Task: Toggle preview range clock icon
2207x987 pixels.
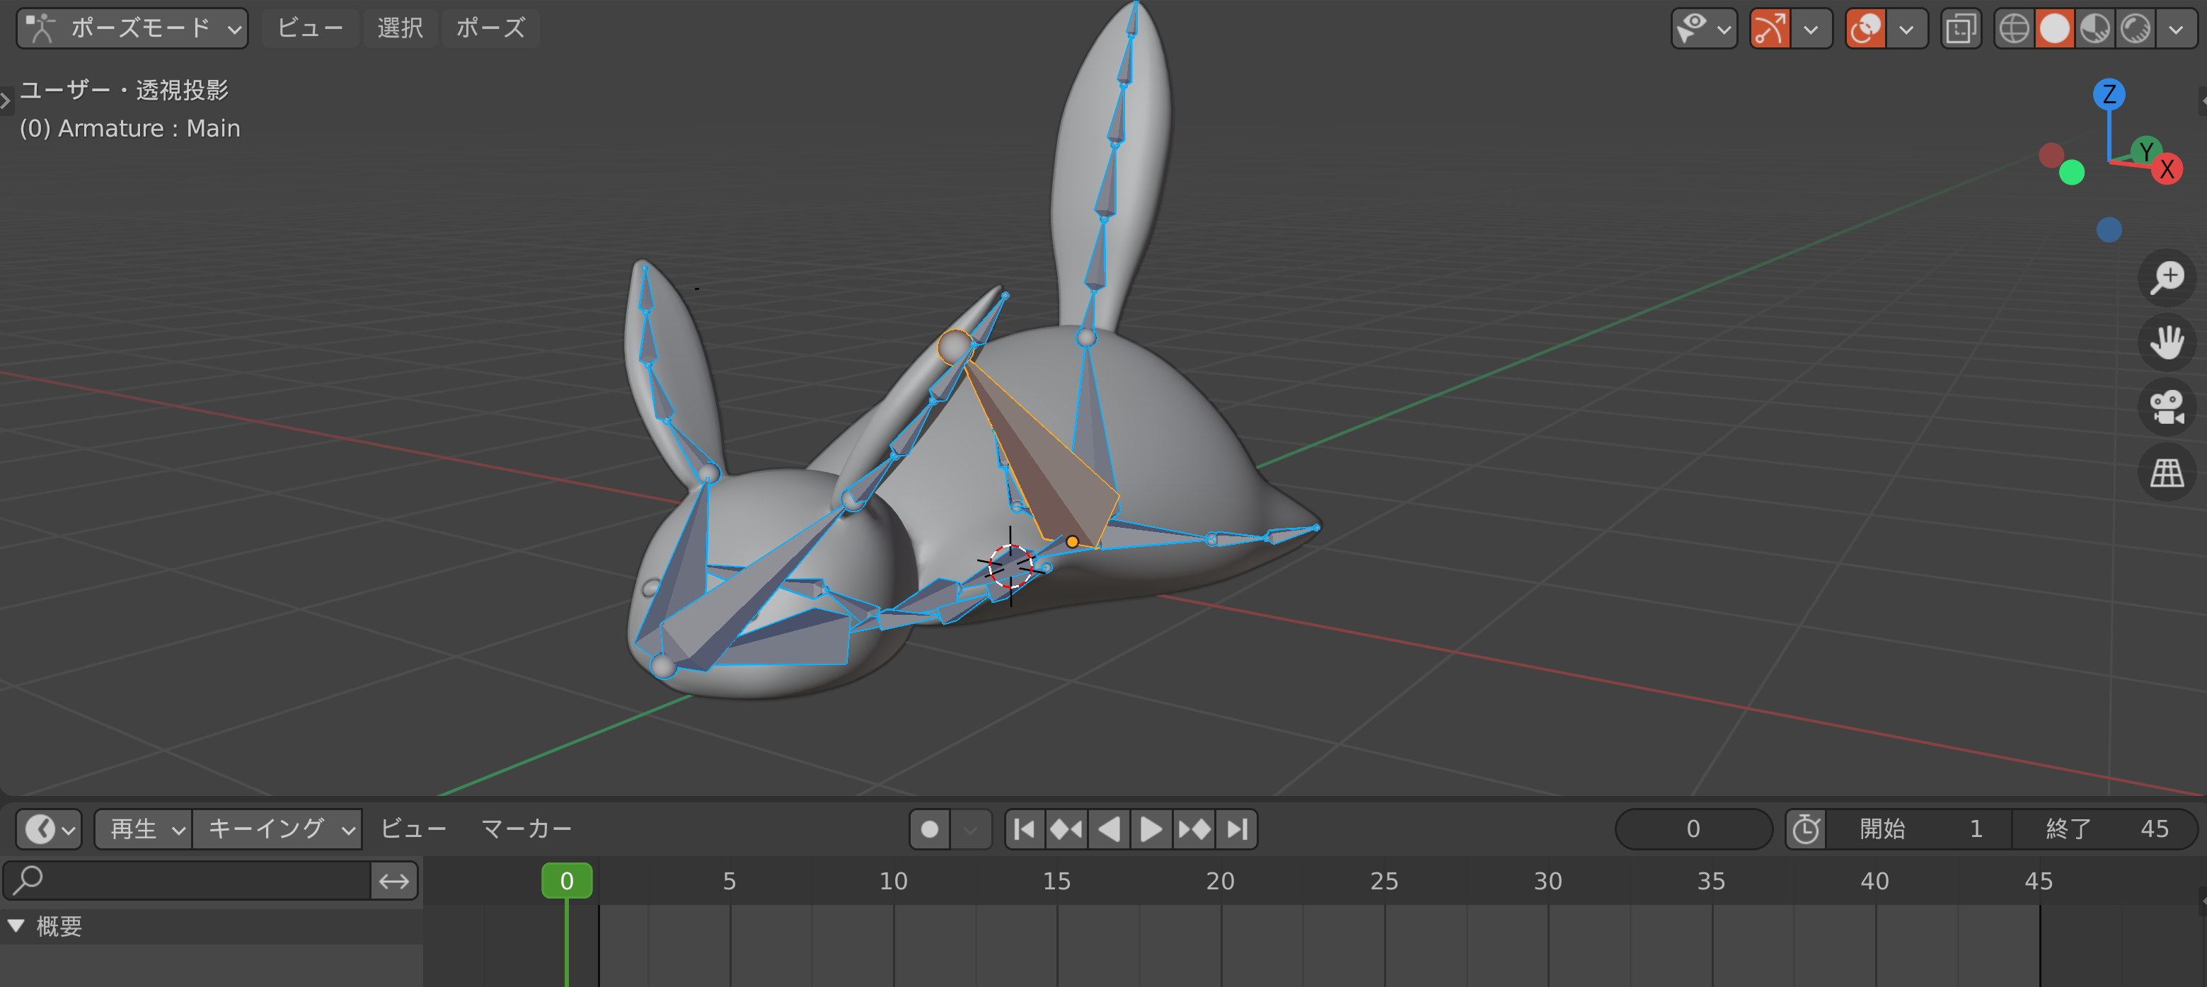Action: tap(1806, 829)
